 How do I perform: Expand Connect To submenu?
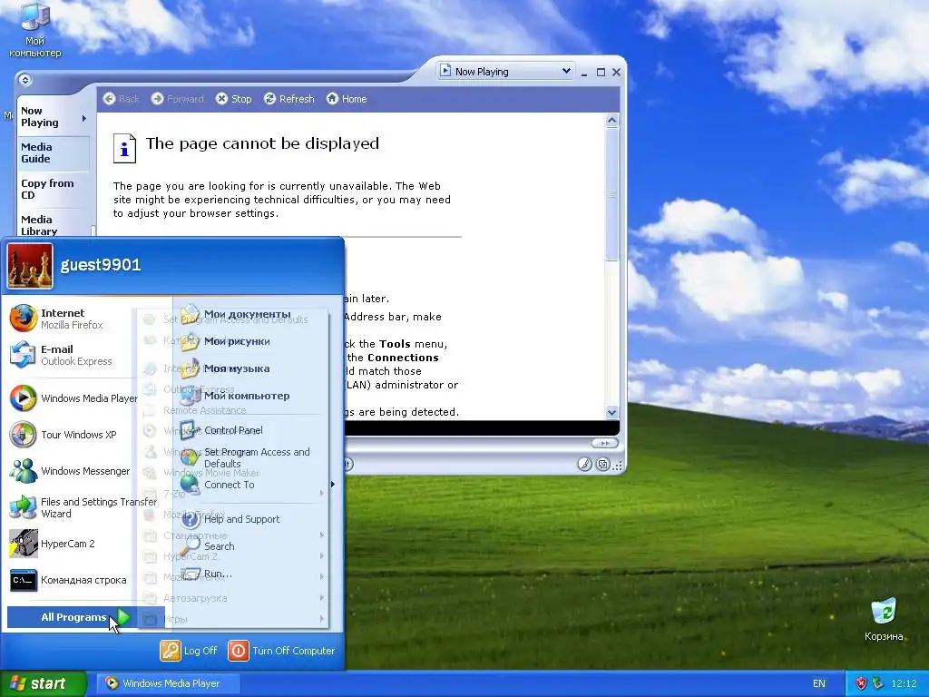[259, 485]
